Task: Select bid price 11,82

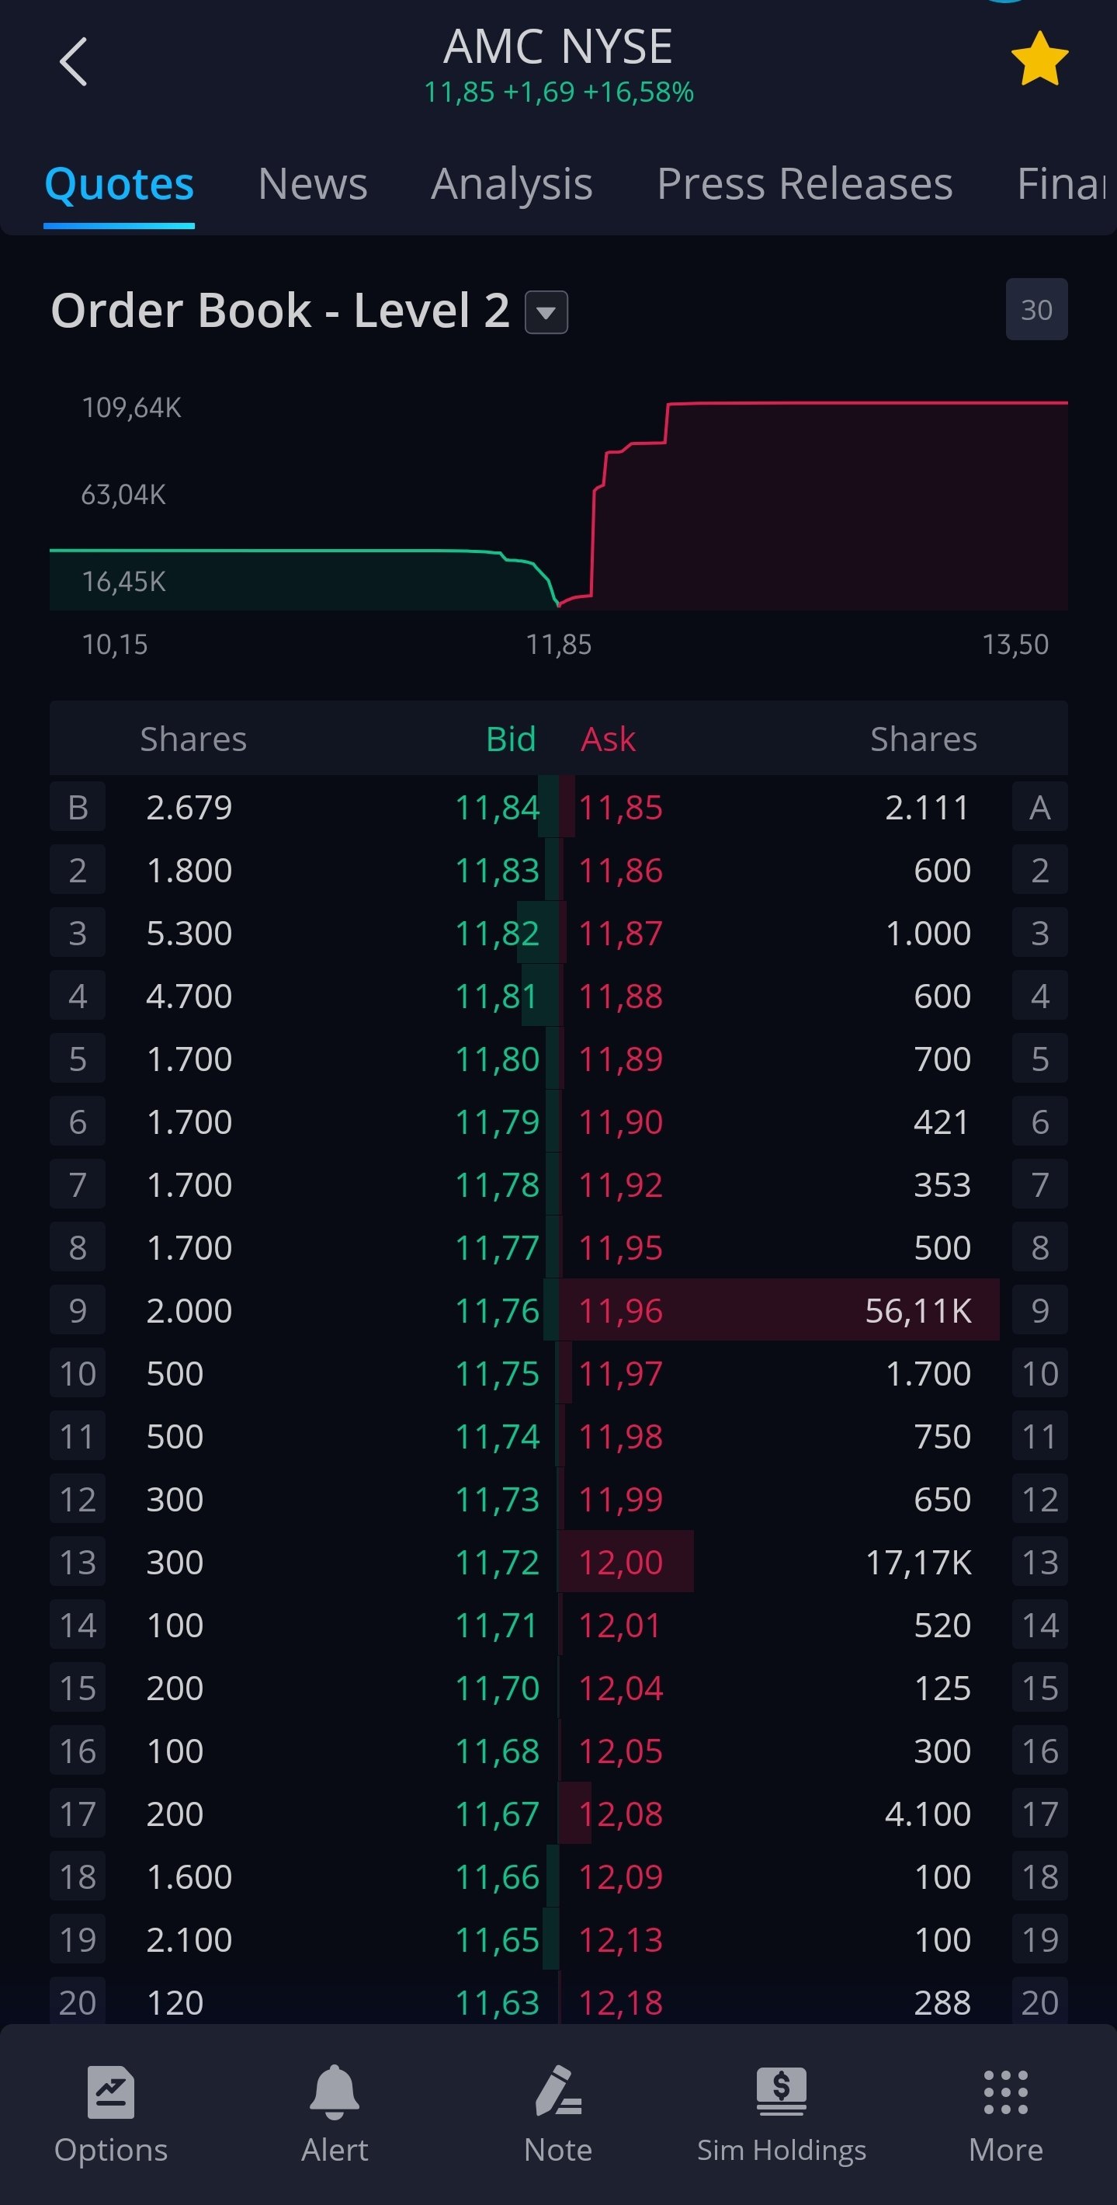Action: coord(497,933)
